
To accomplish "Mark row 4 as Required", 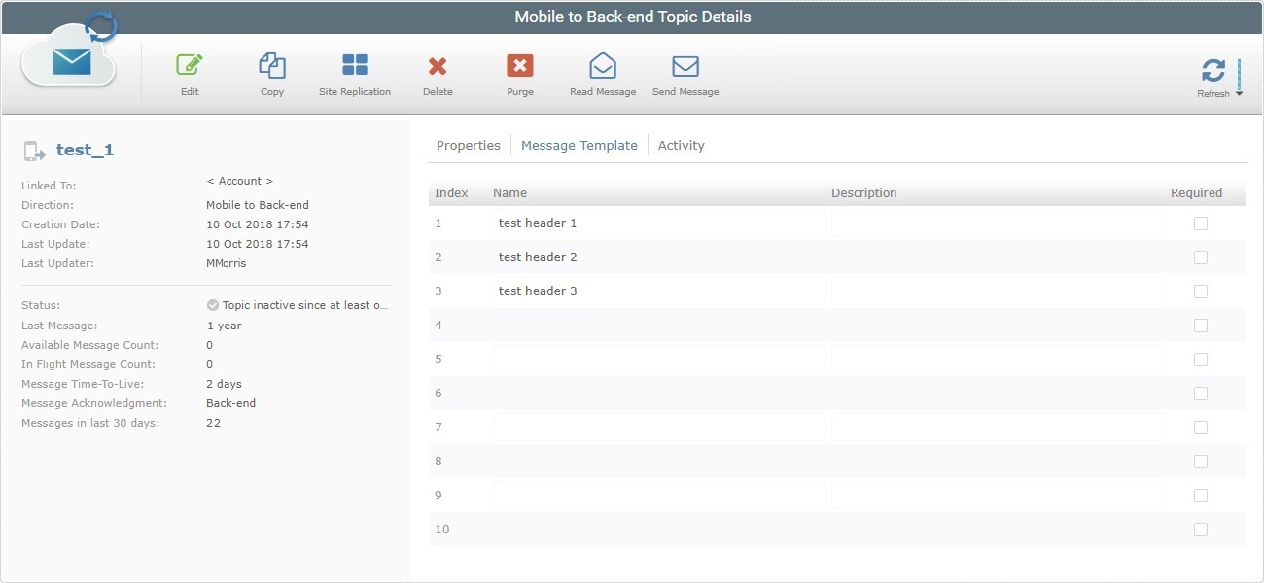I will (1200, 325).
